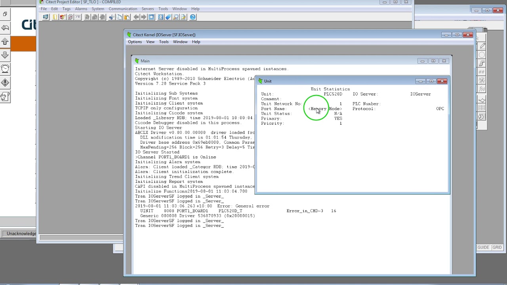This screenshot has width=507, height=285.
Task: Click the checklist form toolbar icon
Action: pos(78,17)
